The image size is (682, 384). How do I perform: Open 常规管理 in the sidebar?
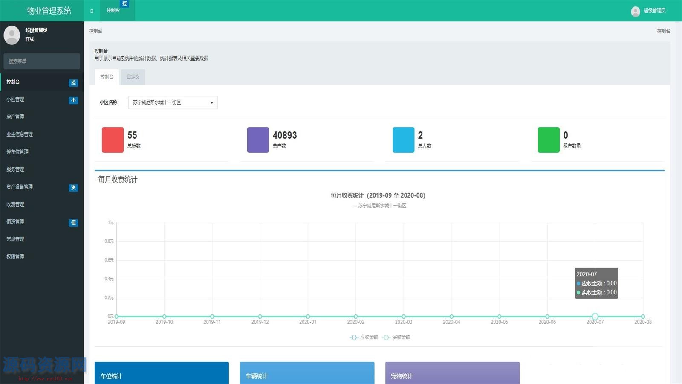coord(42,239)
